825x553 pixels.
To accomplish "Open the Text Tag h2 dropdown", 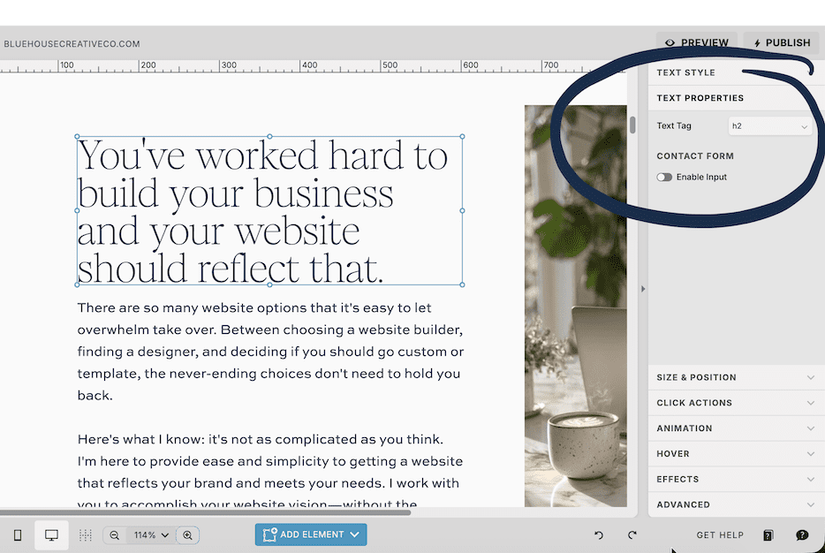I will (769, 126).
